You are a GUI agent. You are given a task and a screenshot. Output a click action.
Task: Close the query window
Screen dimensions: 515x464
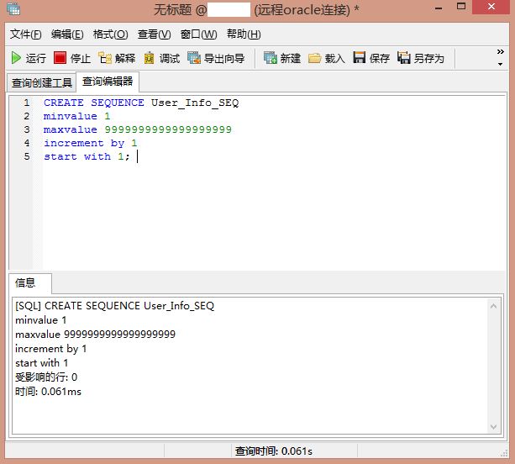[x=491, y=7]
